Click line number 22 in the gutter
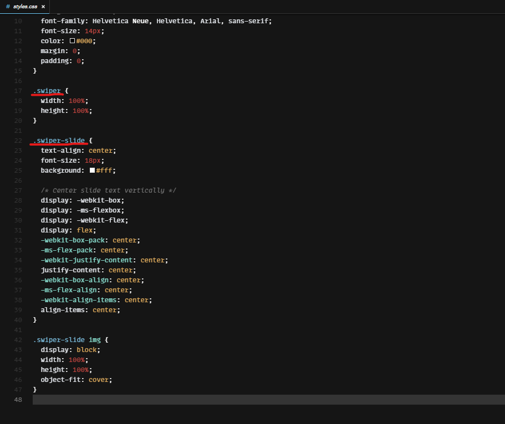The image size is (505, 424). coord(18,140)
